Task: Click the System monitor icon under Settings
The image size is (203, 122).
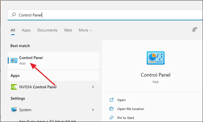Action: point(14,109)
